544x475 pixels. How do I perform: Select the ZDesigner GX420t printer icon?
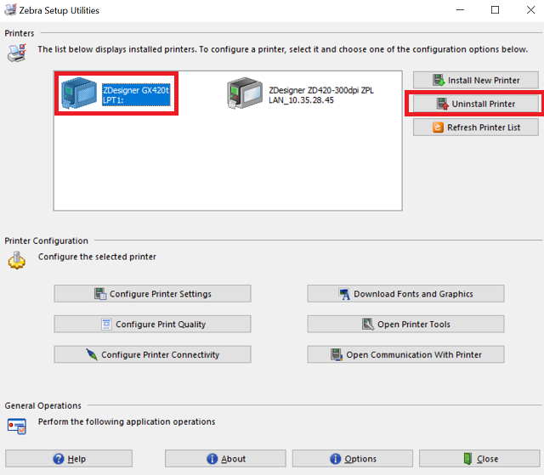[79, 93]
